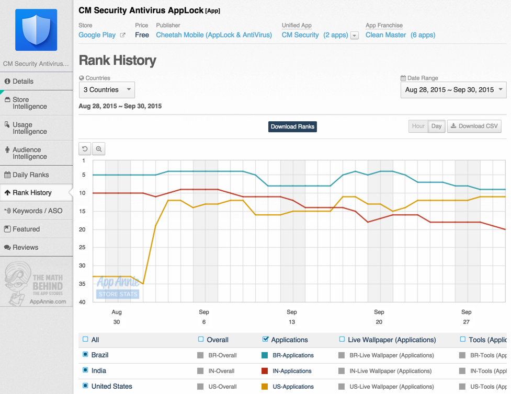Enable the Tools category checkbox
511x394 pixels.
pyautogui.click(x=463, y=339)
